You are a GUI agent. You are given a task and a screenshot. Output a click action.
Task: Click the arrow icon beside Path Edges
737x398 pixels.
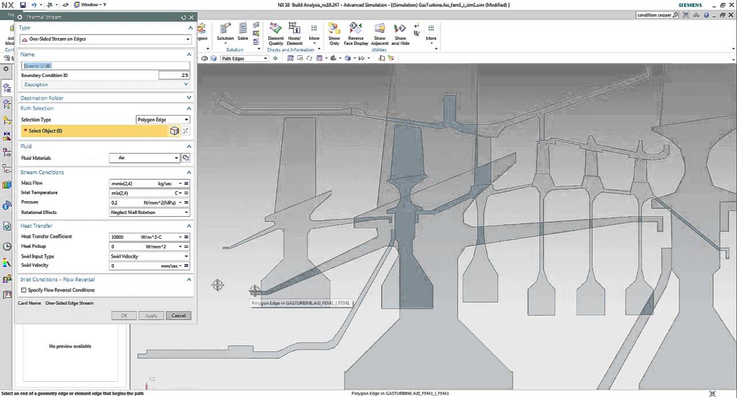[x=276, y=58]
